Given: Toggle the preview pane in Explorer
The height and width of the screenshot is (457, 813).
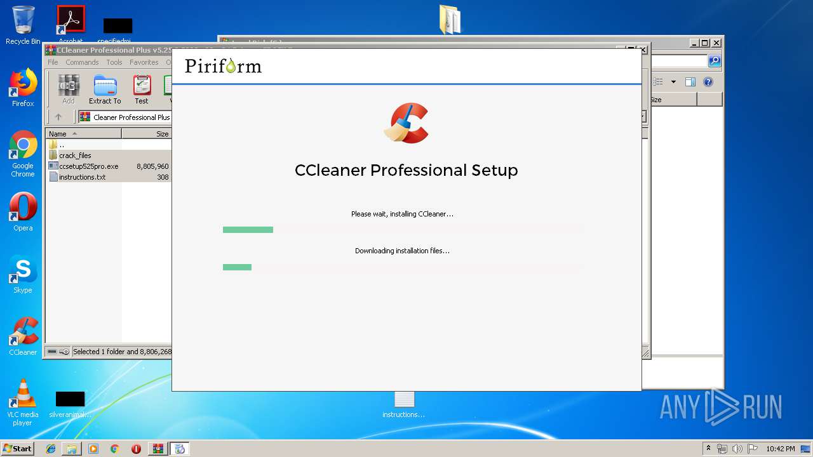Looking at the screenshot, I should [690, 82].
